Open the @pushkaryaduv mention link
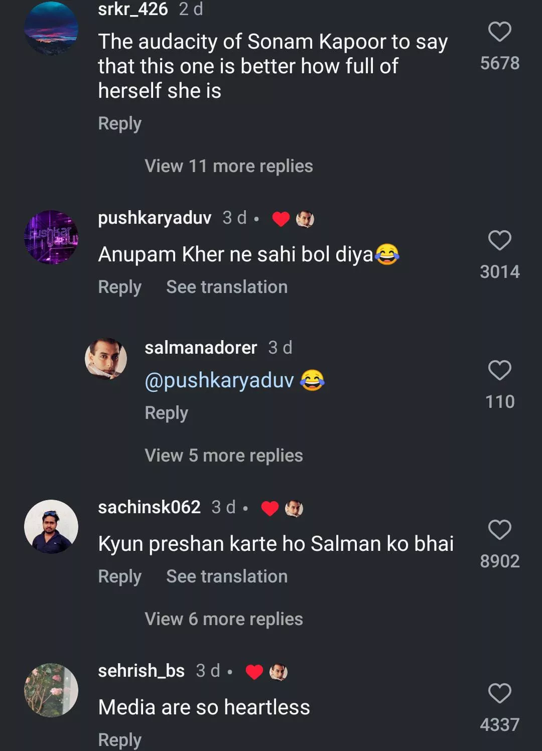Screen dimensions: 542x751 click(219, 380)
